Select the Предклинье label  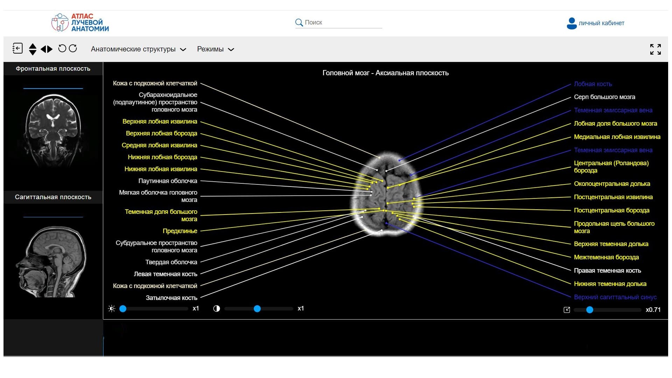(180, 231)
